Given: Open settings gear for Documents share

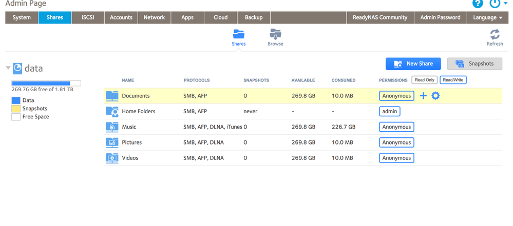Looking at the screenshot, I should [x=435, y=96].
